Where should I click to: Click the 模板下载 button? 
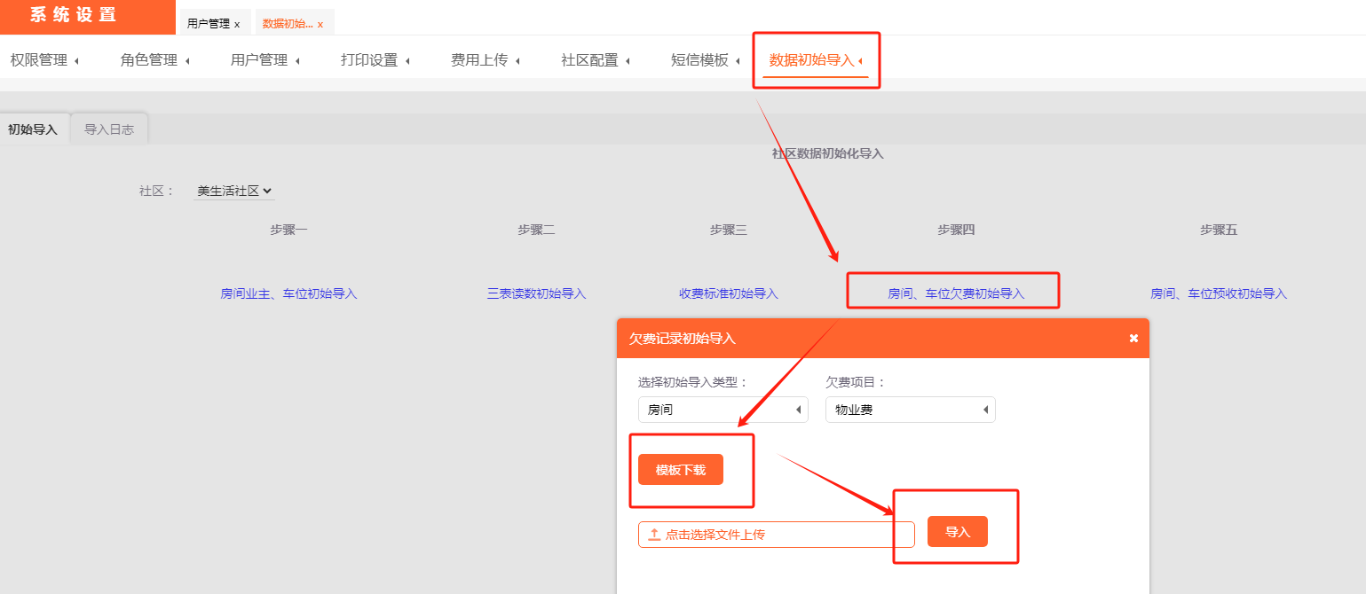(x=680, y=470)
